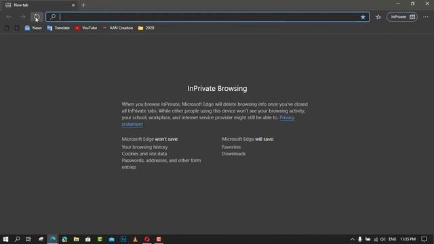Select the New tab browser tab
This screenshot has width=434, height=244.
pos(39,5)
